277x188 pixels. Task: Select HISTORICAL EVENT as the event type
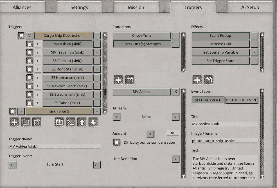point(242,100)
